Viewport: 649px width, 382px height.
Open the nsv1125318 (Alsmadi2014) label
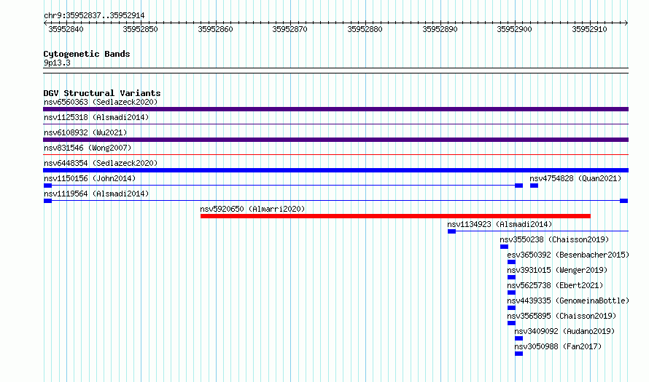tap(96, 117)
